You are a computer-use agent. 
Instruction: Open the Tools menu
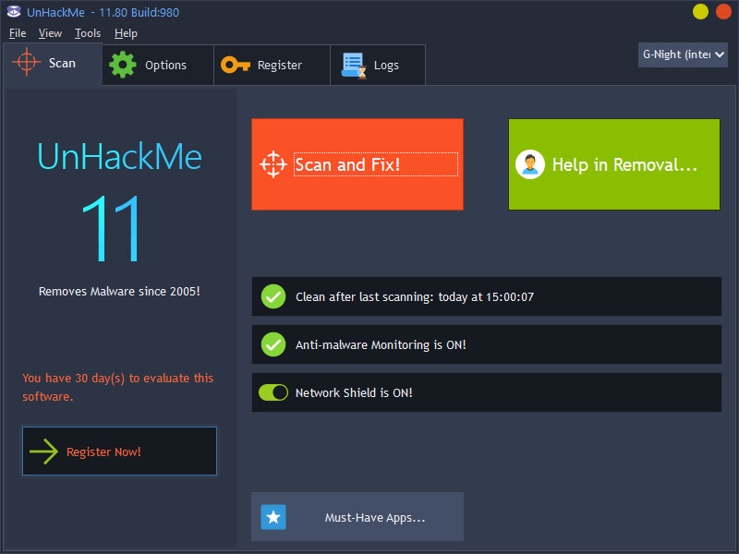88,33
